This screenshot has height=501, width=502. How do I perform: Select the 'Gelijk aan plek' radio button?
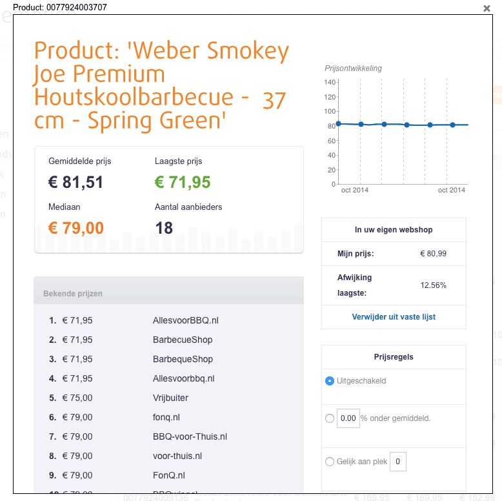330,462
